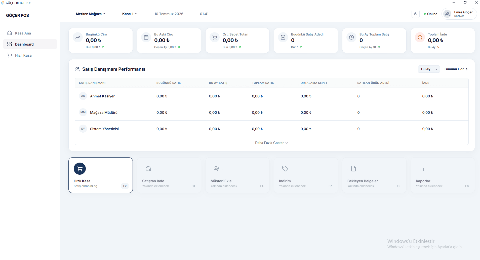Select the Ahmet Kasiyer row name

click(x=102, y=96)
